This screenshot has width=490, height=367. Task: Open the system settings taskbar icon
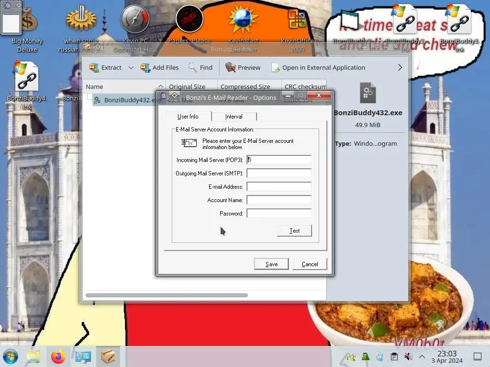[83, 356]
